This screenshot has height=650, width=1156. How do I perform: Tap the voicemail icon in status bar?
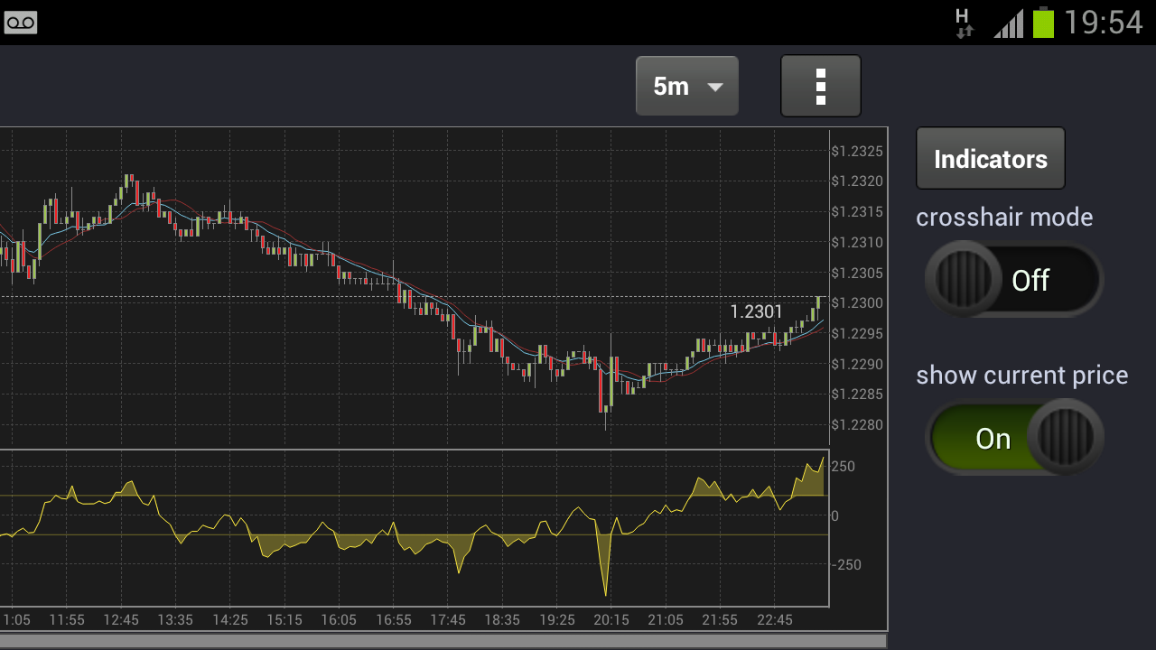(20, 23)
